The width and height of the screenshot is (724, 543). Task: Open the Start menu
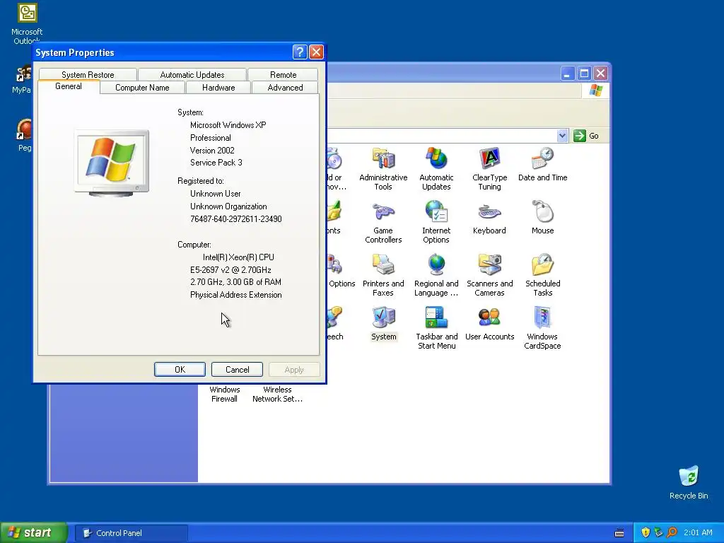click(34, 532)
